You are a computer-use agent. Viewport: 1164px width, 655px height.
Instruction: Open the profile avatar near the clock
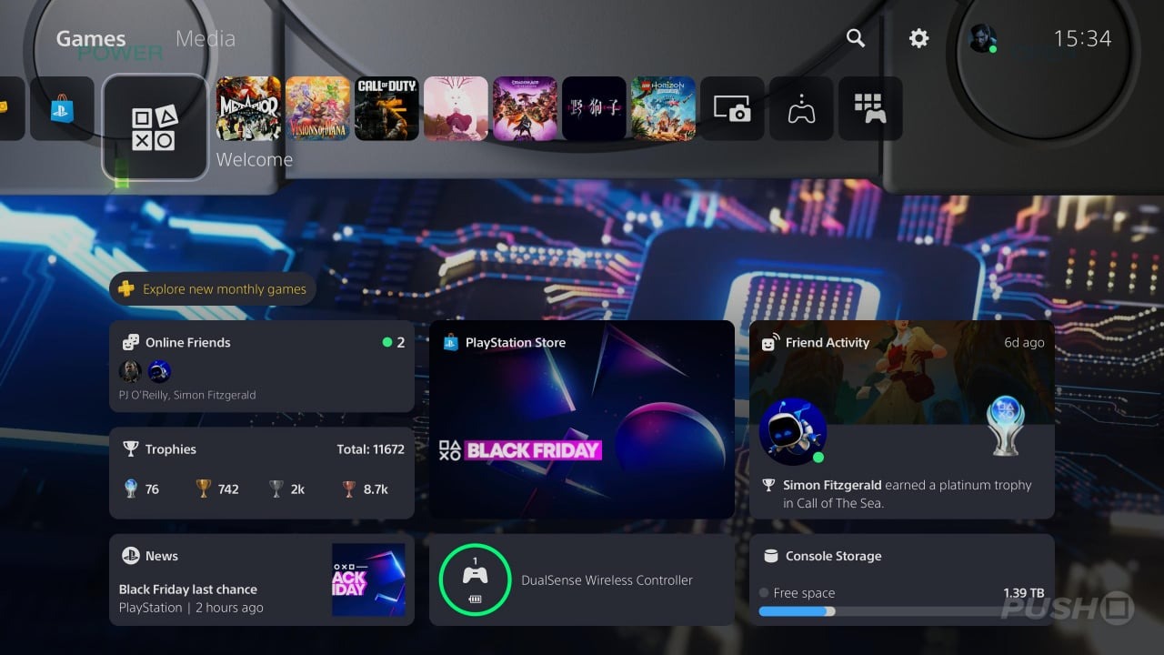click(x=982, y=38)
